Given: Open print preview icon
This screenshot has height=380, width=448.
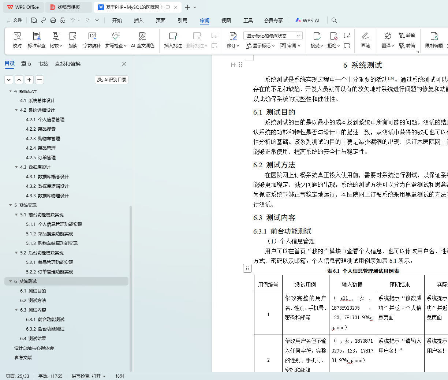Looking at the screenshot, I should (x=63, y=20).
